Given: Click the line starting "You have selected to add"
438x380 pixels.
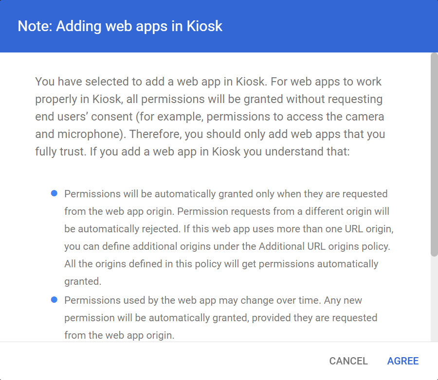Looking at the screenshot, I should tap(208, 82).
